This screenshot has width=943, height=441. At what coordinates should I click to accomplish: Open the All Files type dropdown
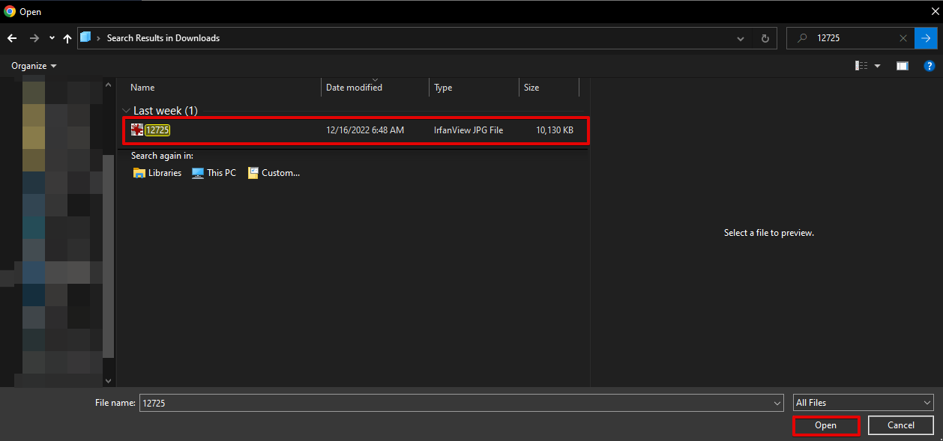point(863,403)
